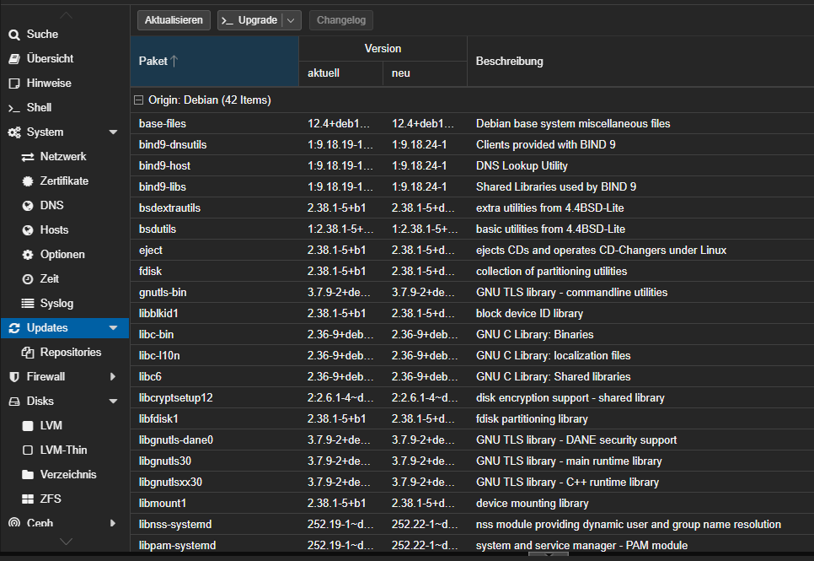Click the Aktualisieren button
The height and width of the screenshot is (561, 814).
tap(174, 20)
